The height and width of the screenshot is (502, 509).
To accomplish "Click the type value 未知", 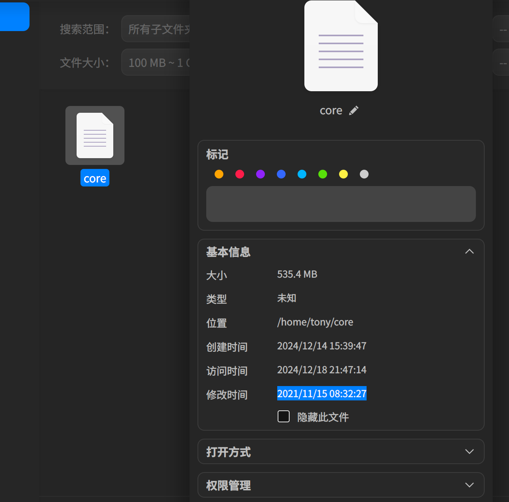I will (287, 298).
